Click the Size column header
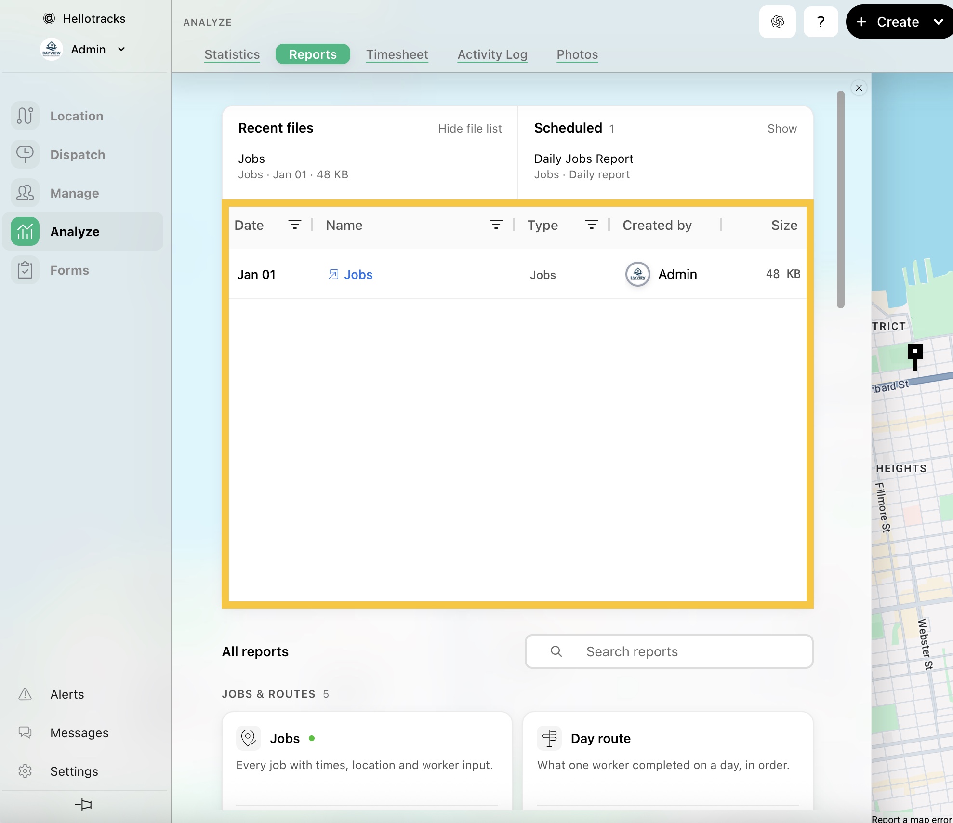This screenshot has width=953, height=823. 784,225
